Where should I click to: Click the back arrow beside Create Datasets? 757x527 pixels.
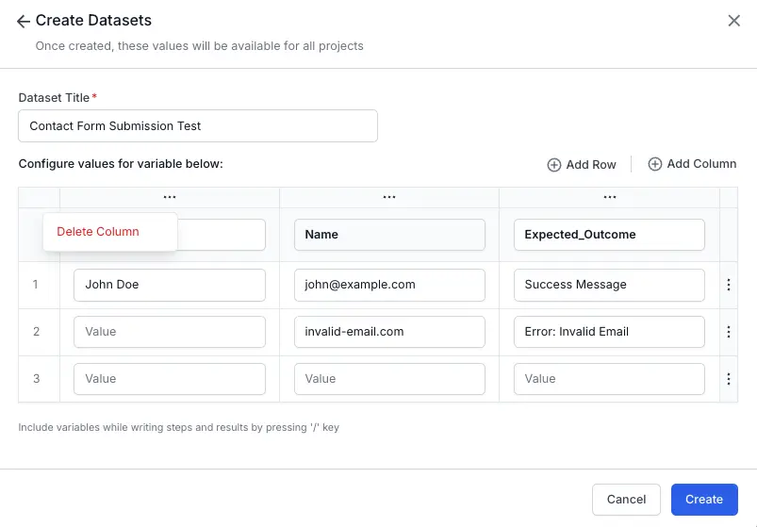24,22
